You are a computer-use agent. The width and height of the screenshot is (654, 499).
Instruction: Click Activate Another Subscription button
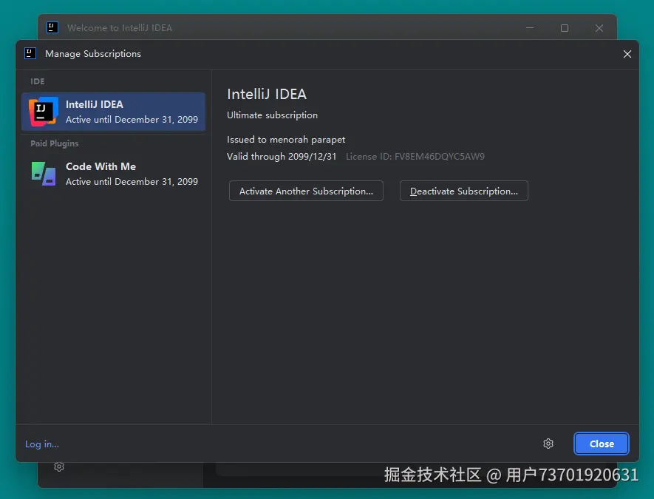pos(306,191)
